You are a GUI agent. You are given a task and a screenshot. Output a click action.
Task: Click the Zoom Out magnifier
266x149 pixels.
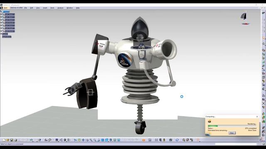(x=95, y=140)
